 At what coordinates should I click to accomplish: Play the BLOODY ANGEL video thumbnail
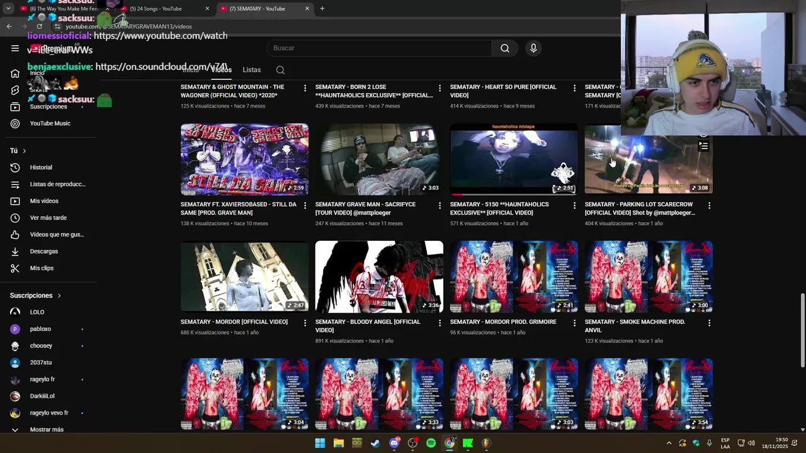(x=379, y=276)
